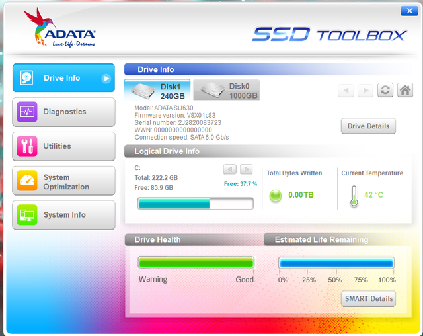
Task: Click the Serial number 2J2820083723 line
Action: (x=178, y=123)
